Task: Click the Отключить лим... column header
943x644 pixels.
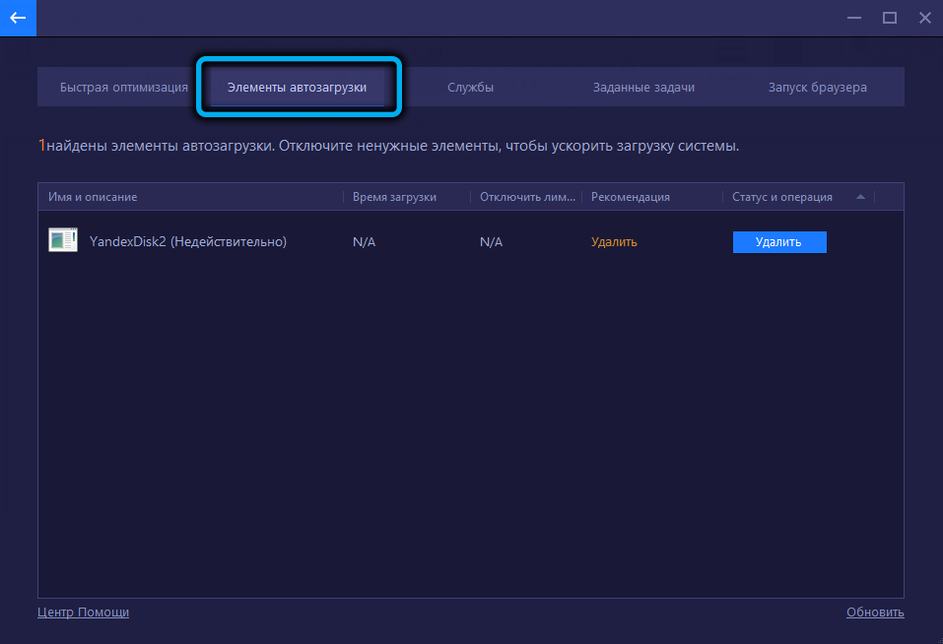Action: point(526,197)
